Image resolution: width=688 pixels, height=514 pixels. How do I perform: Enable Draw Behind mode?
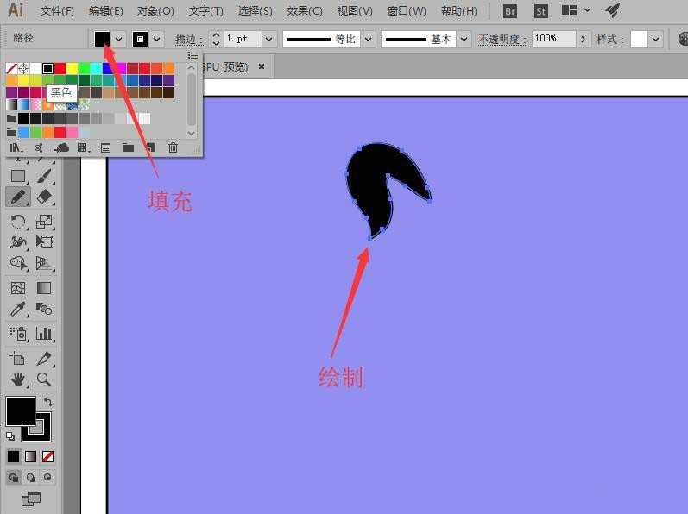31,477
